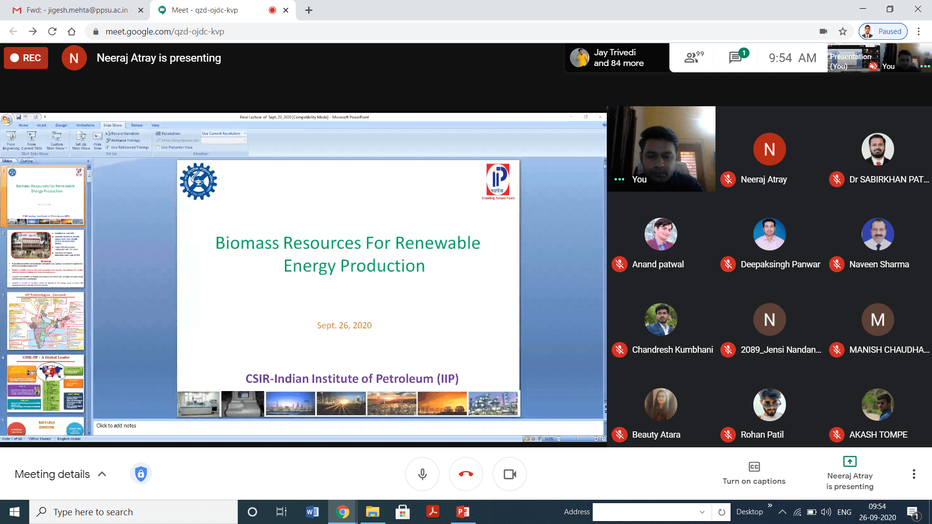The image size is (932, 524).
Task: Open the notification center icon
Action: (x=913, y=512)
